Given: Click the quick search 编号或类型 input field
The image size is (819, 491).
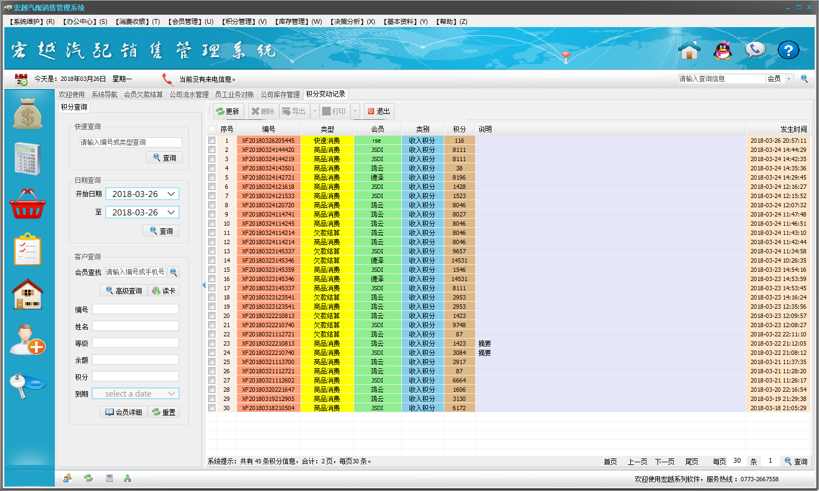Looking at the screenshot, I should click(130, 142).
